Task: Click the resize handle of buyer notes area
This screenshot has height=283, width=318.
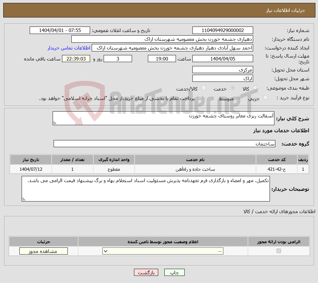Action: pos(24,199)
